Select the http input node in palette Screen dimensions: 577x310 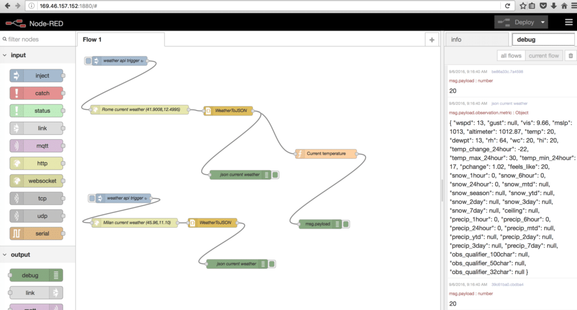point(37,163)
